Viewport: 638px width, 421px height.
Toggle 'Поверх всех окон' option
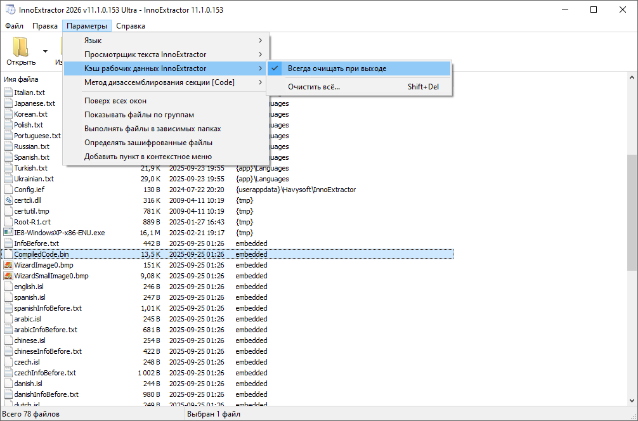tap(115, 101)
